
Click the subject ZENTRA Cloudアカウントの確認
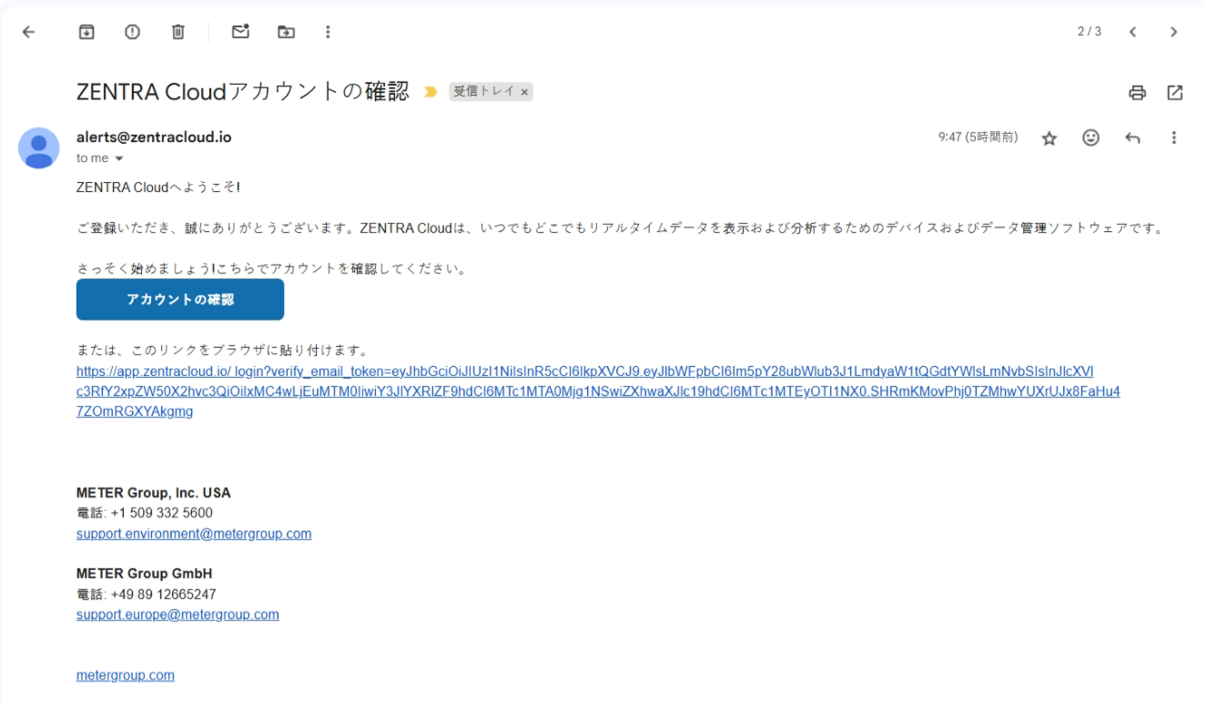pos(243,92)
